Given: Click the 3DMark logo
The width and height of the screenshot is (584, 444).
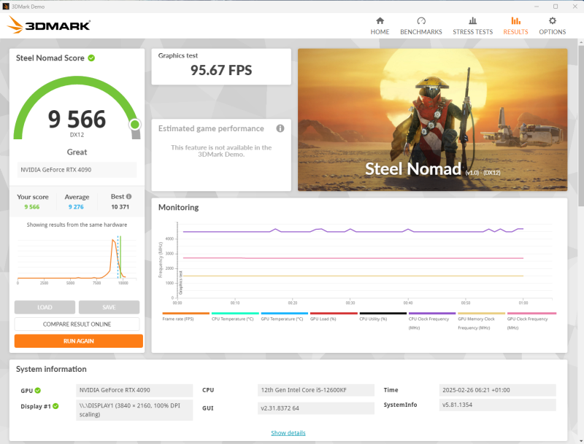Looking at the screenshot, I should click(49, 25).
